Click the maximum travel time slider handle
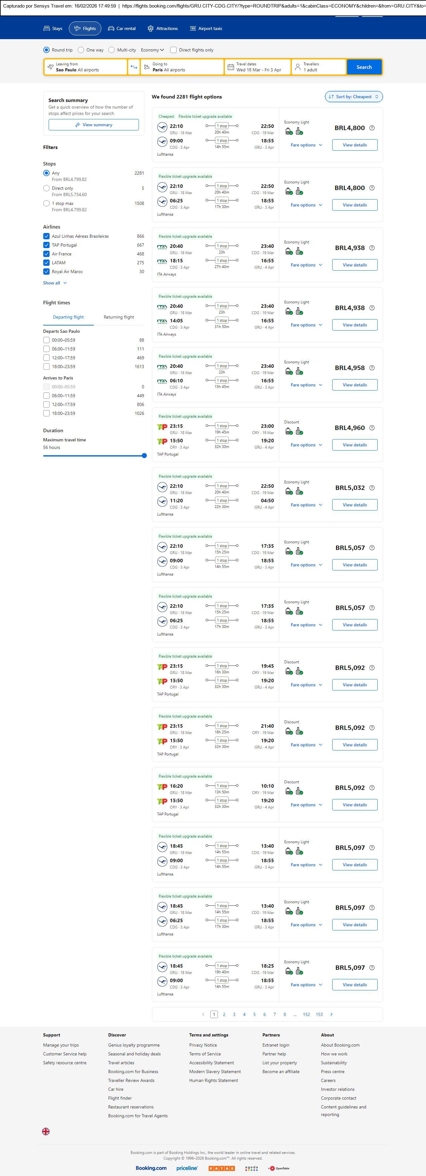Viewport: 426px width, 1176px height. 144,456
